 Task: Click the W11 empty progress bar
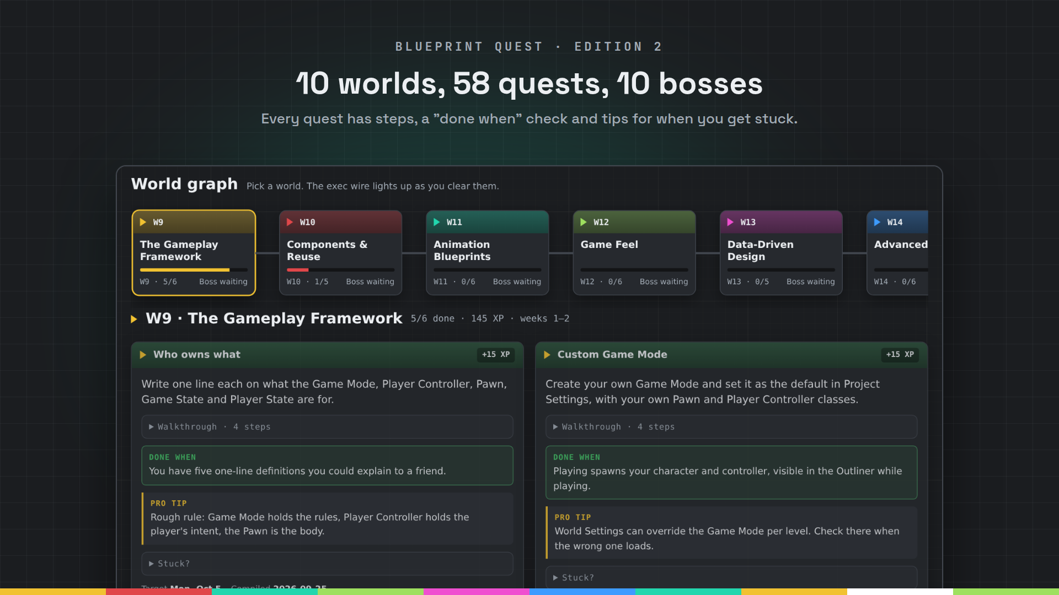487,270
